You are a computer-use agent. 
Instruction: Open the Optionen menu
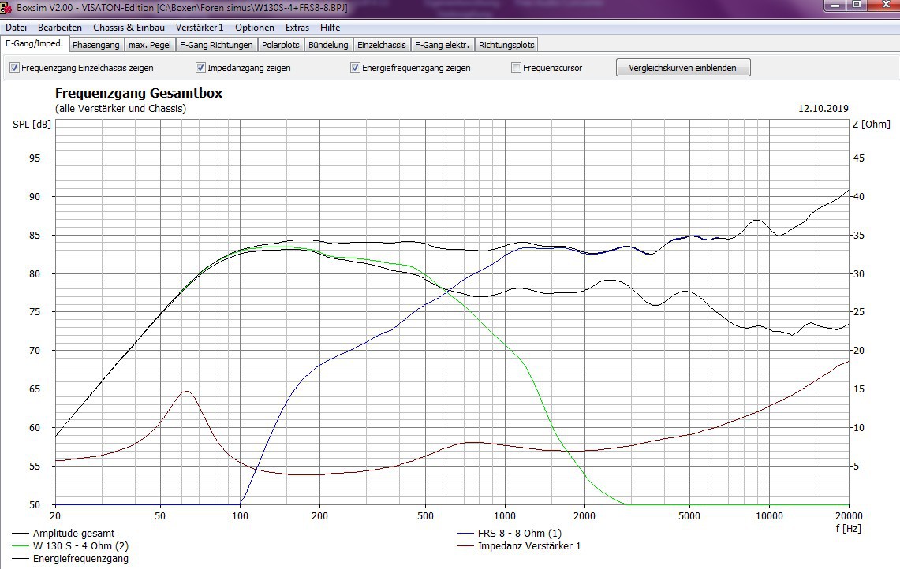click(x=254, y=27)
